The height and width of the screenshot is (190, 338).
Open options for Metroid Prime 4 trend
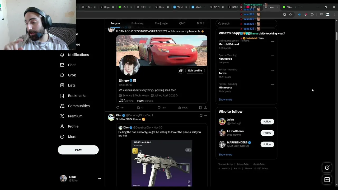click(273, 41)
